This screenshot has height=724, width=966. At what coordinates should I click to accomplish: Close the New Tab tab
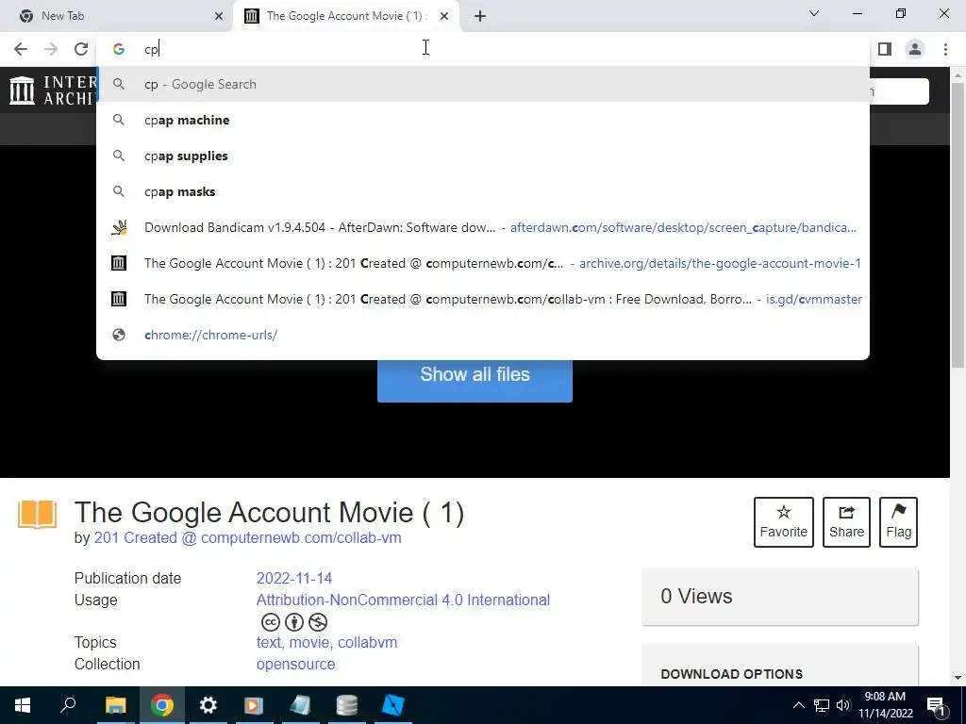tap(219, 16)
